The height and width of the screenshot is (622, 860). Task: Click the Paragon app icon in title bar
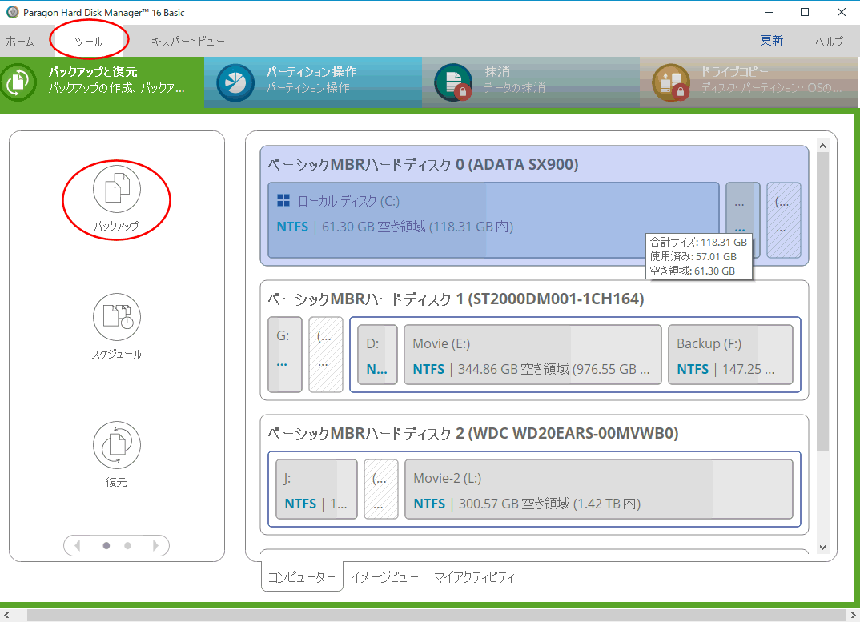12,12
